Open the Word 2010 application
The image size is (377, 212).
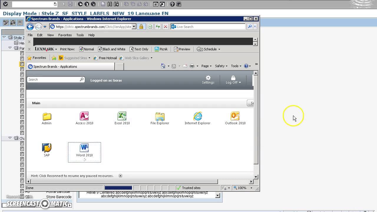[84, 150]
